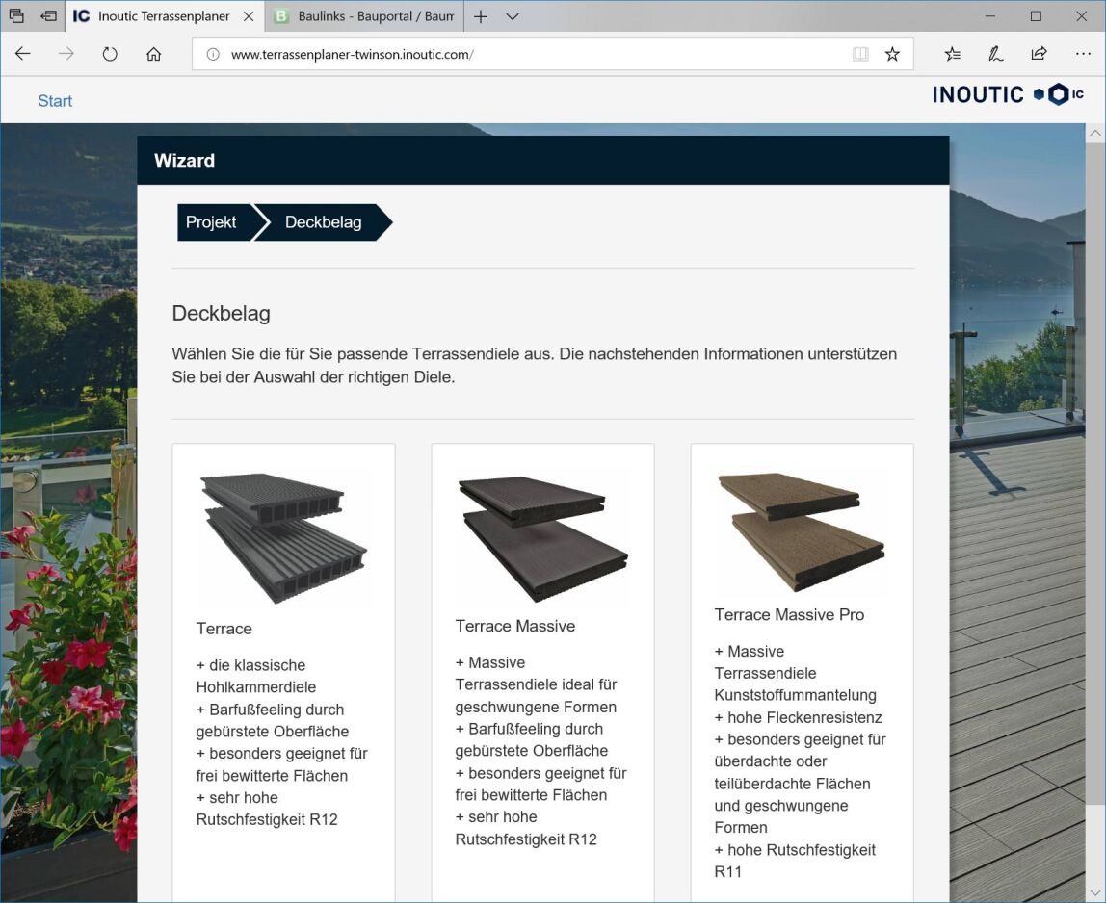Click the set these tabs aside icon

click(x=48, y=15)
